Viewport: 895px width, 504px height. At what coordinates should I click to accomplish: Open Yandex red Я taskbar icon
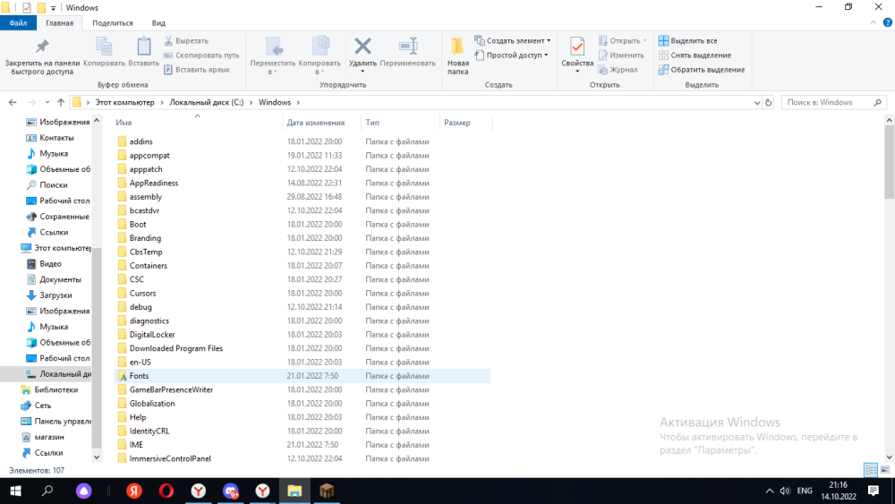pyautogui.click(x=134, y=491)
